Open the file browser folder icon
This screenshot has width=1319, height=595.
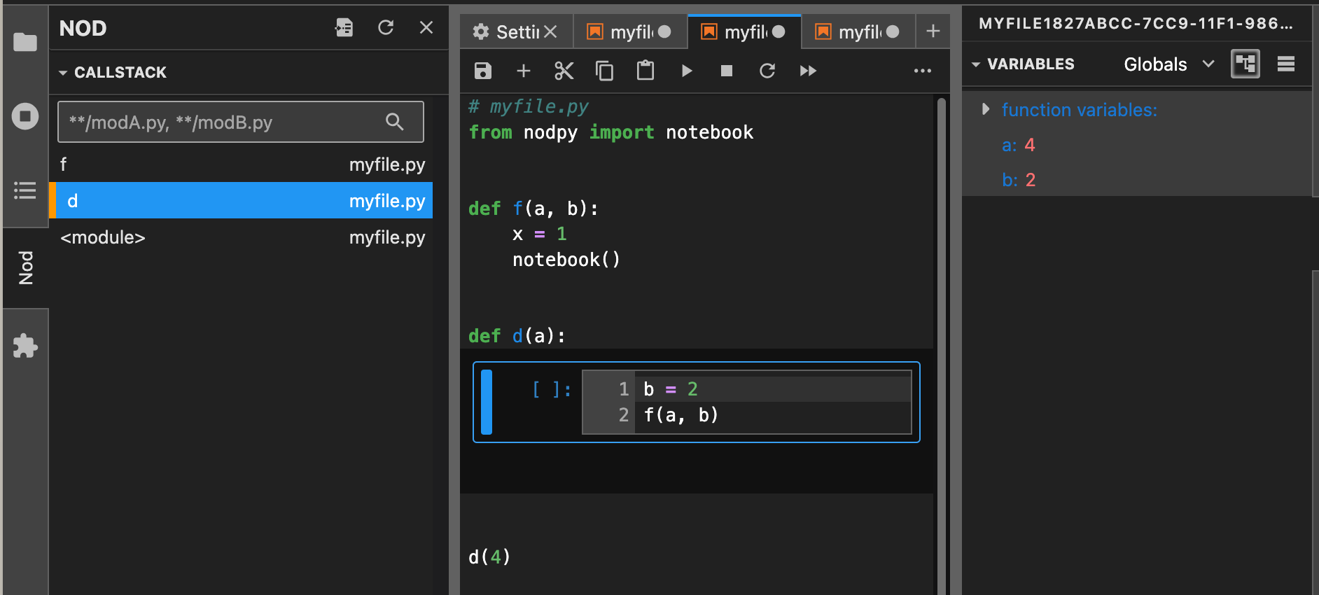[x=25, y=42]
